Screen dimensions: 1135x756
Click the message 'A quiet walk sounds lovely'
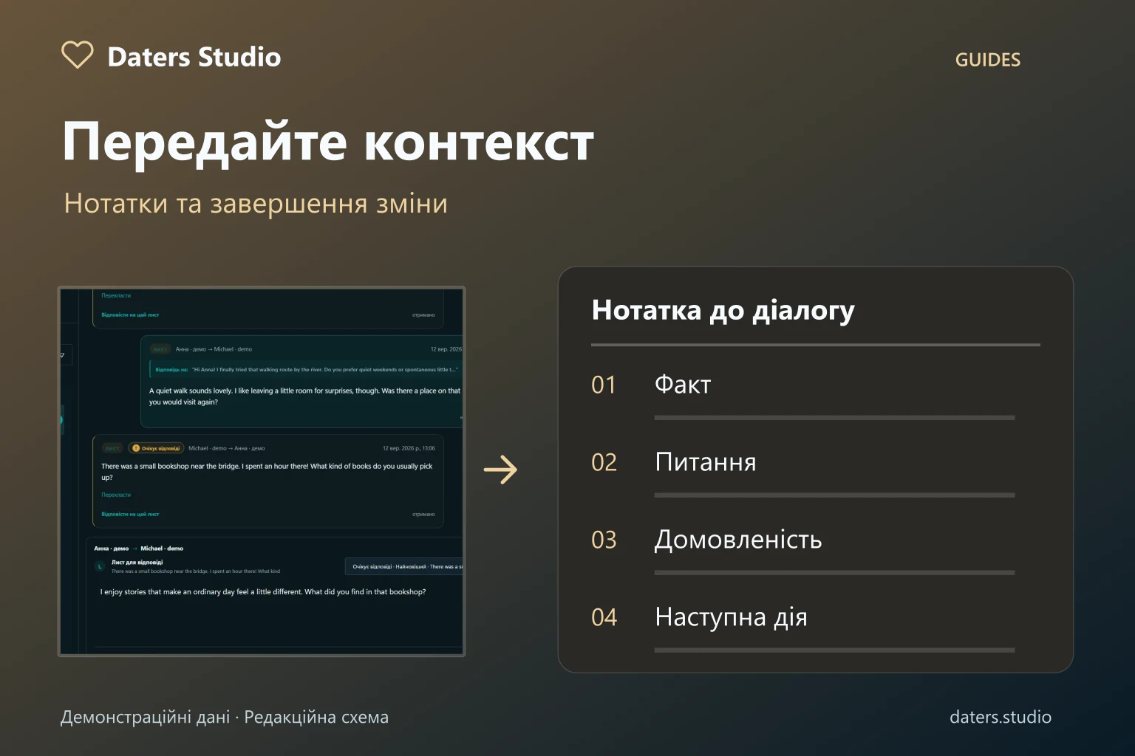(304, 396)
